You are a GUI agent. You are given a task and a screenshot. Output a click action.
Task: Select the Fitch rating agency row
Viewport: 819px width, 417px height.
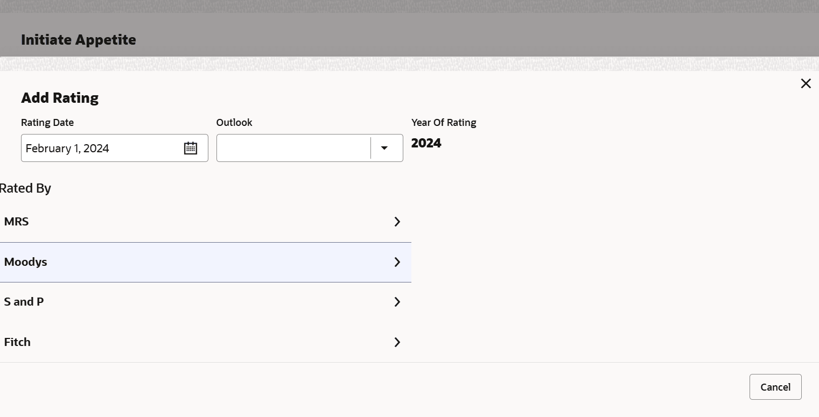pos(205,342)
